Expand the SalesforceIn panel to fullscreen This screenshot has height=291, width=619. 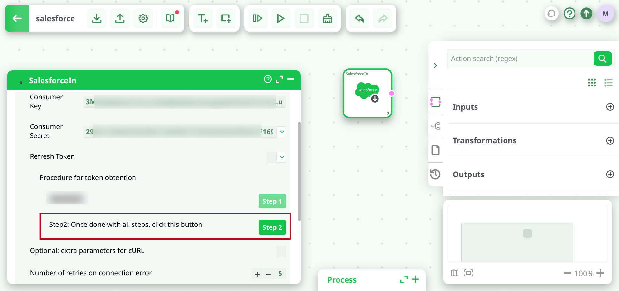[279, 79]
